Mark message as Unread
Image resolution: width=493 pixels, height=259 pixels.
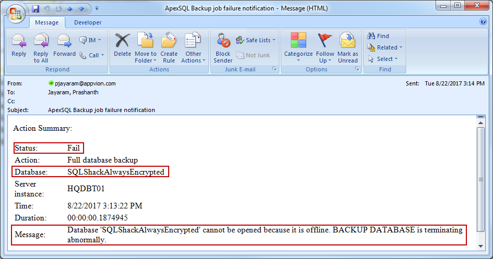click(348, 48)
